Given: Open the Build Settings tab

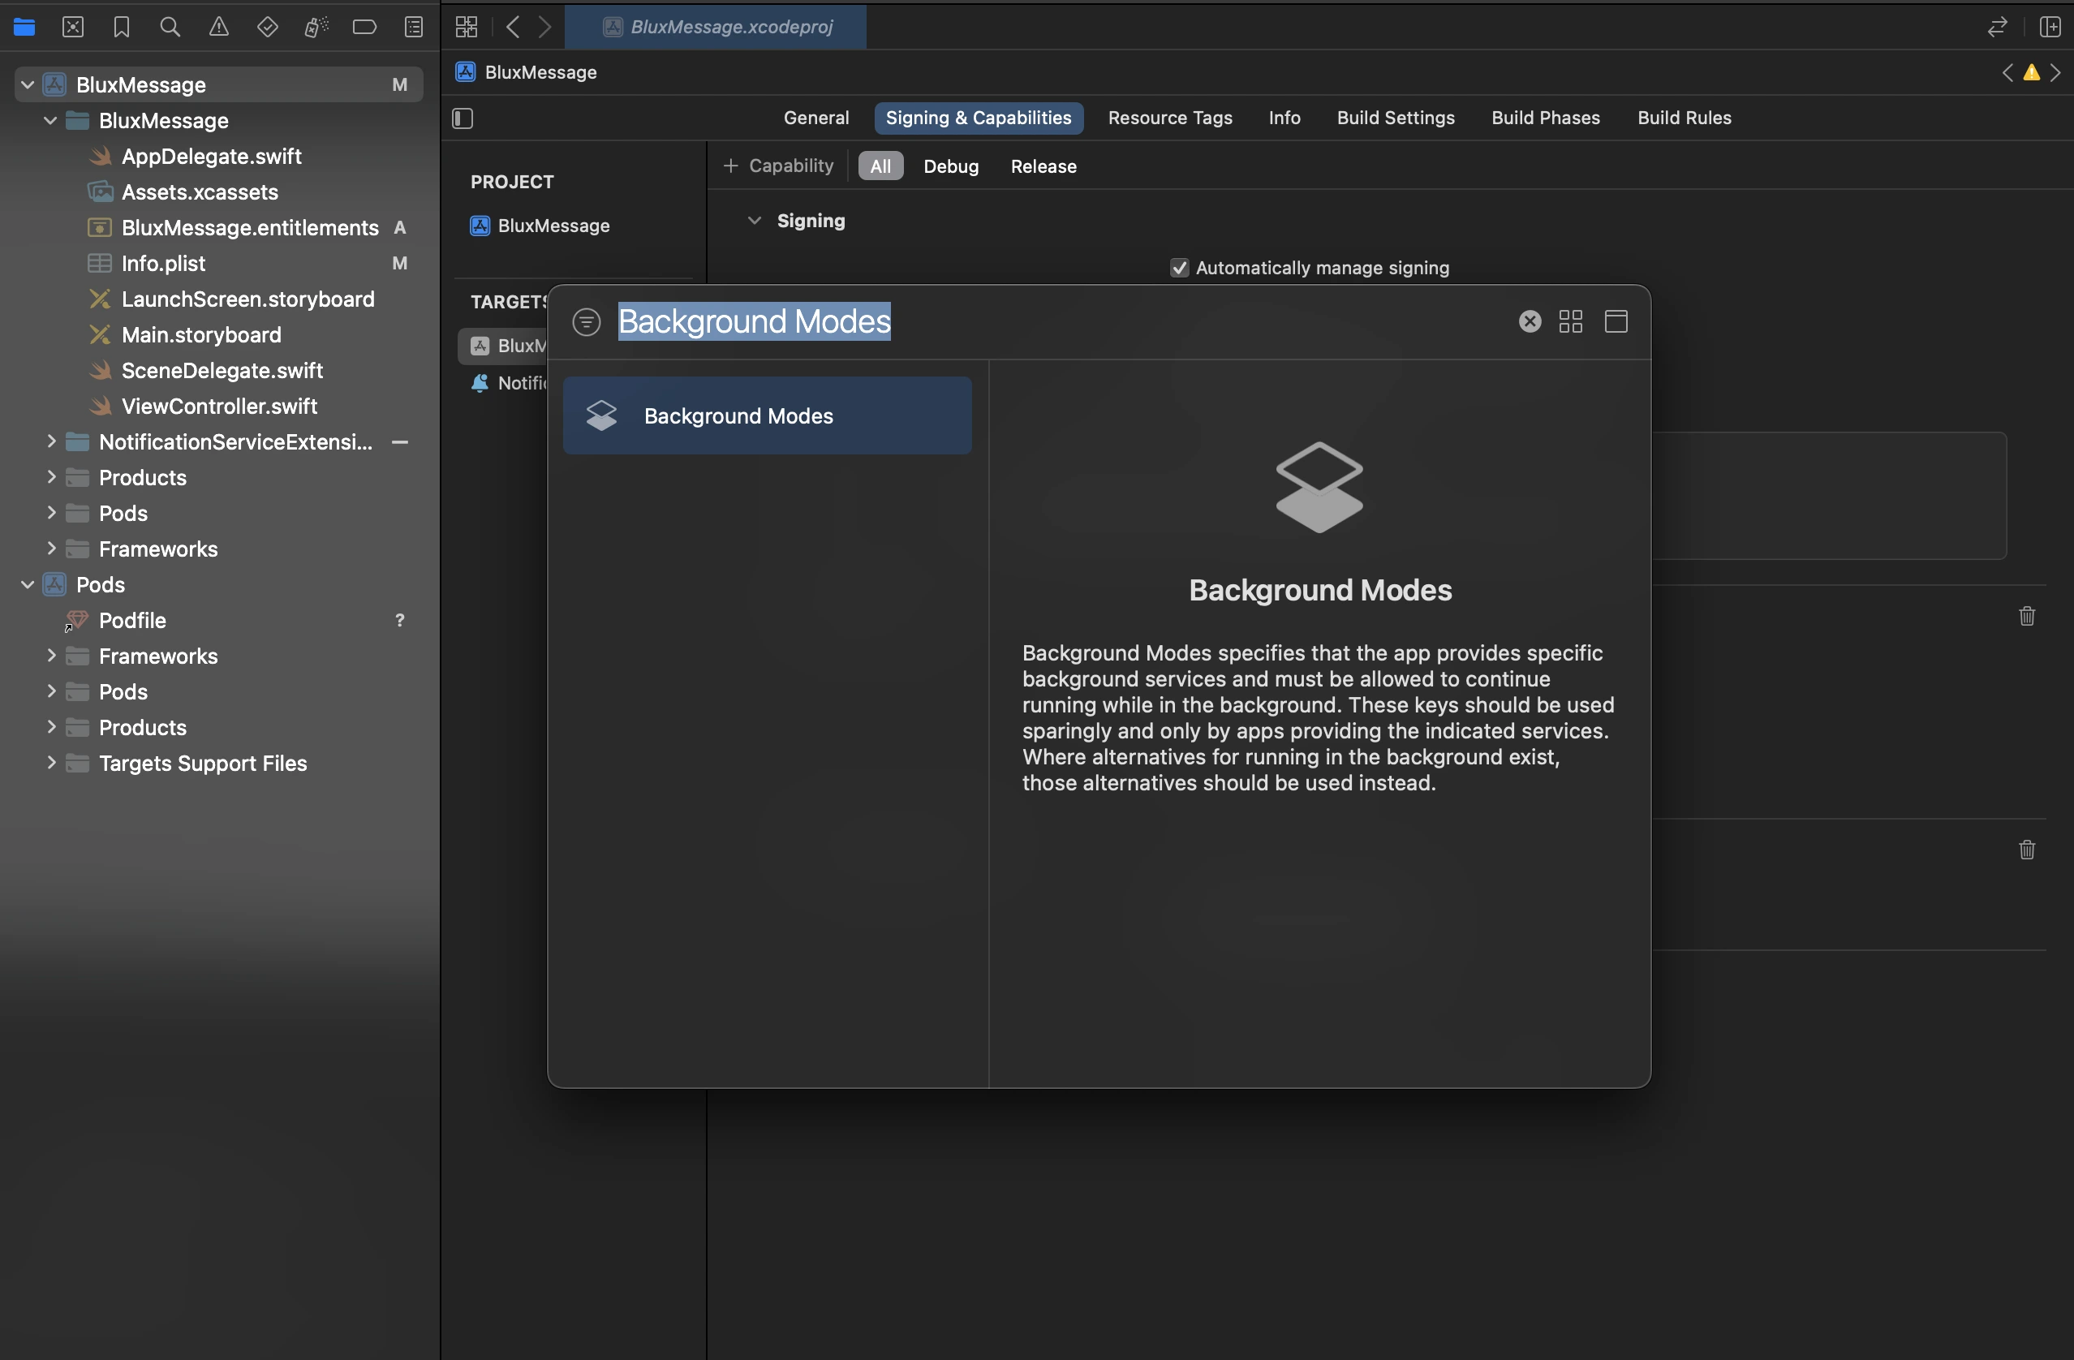Looking at the screenshot, I should point(1395,118).
